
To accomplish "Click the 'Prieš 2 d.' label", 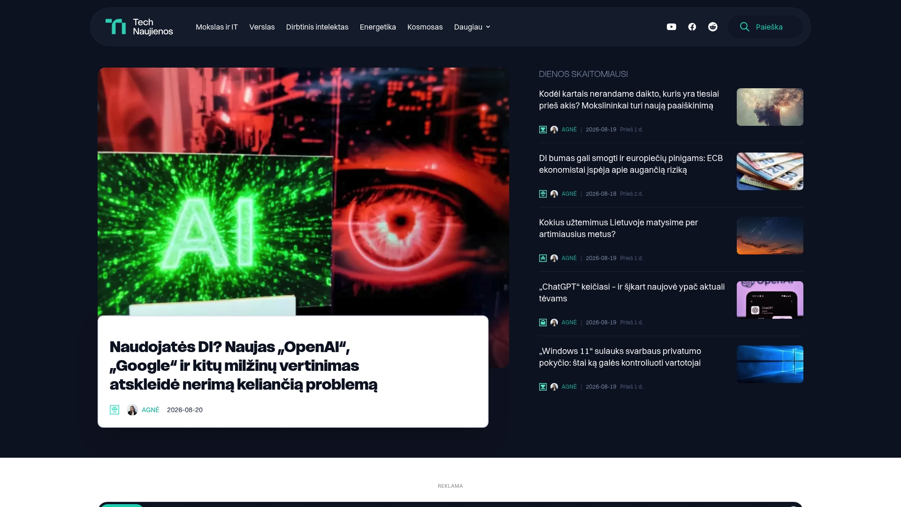I will (x=631, y=194).
